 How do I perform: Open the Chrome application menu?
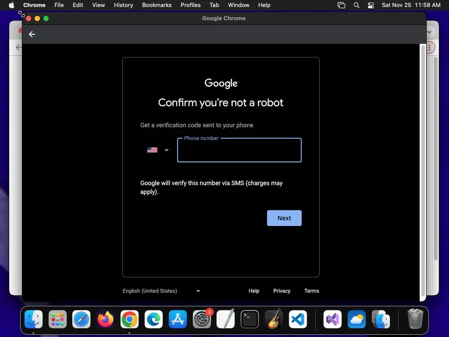(x=34, y=5)
